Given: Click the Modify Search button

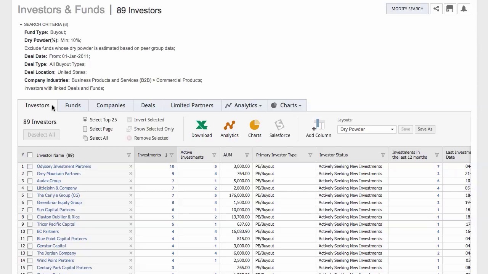Looking at the screenshot, I should pos(408,9).
